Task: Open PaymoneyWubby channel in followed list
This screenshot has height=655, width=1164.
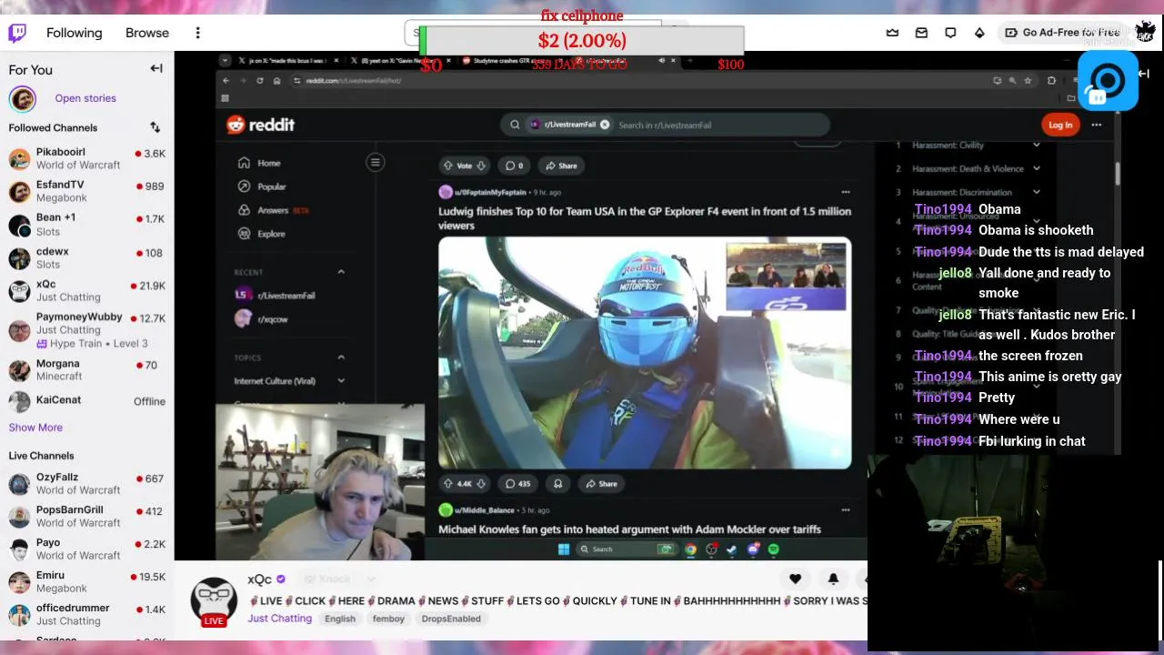Action: click(86, 329)
